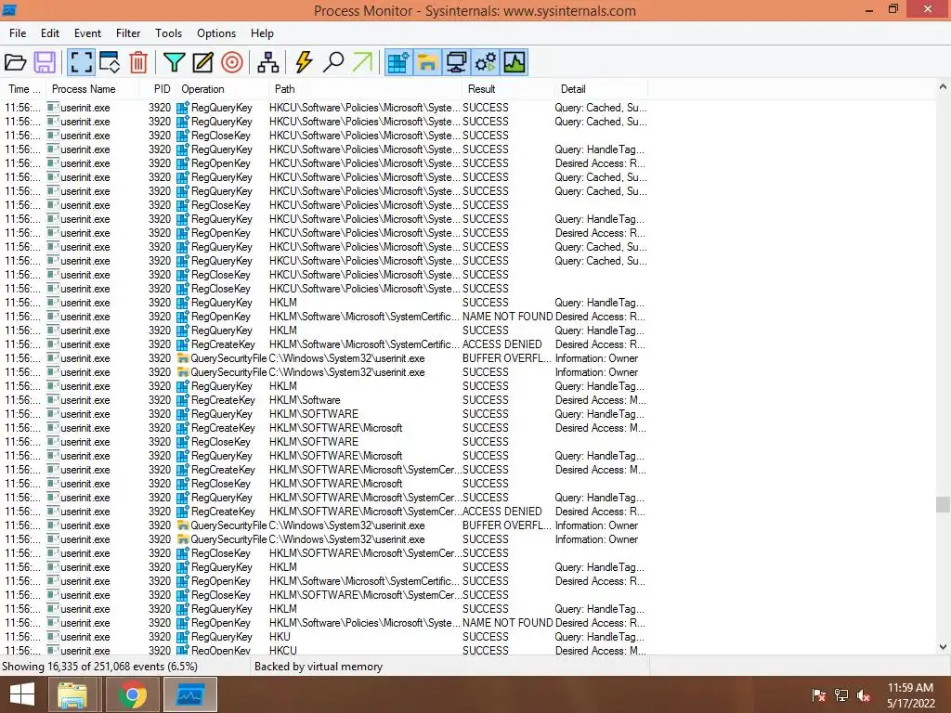
Task: Open a saved log with the Open icon
Action: 15,62
